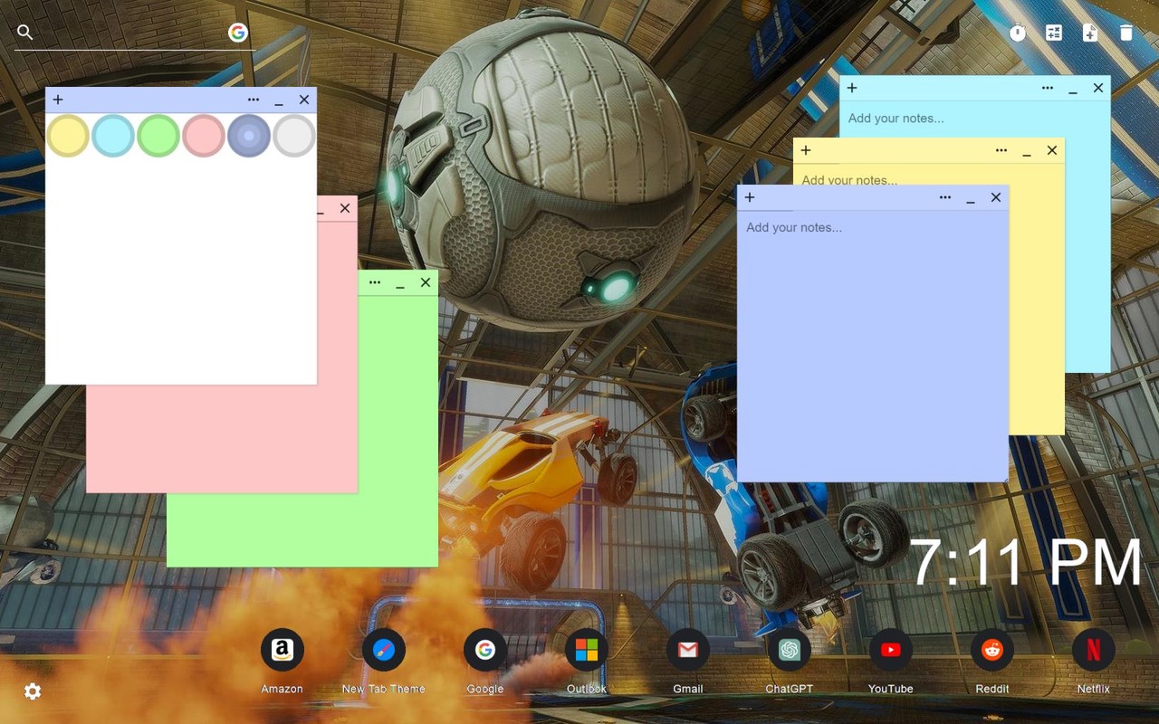Open the three-dot menu on the cyan note

(x=1048, y=88)
